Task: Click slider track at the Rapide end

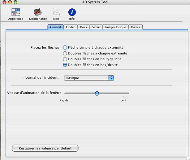Action: 65,93
